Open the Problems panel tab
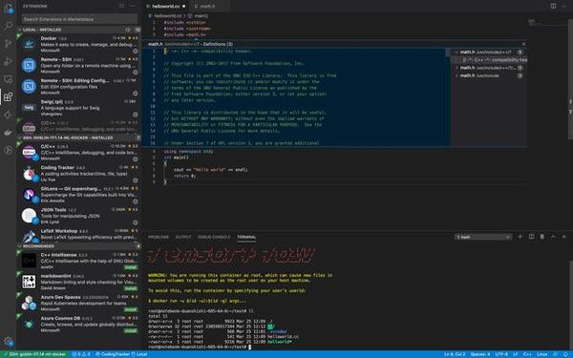This screenshot has width=573, height=358. 159,237
